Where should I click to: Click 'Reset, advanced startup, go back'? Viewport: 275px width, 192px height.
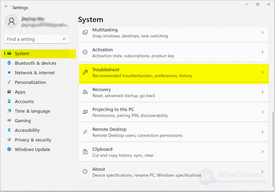[124, 95]
